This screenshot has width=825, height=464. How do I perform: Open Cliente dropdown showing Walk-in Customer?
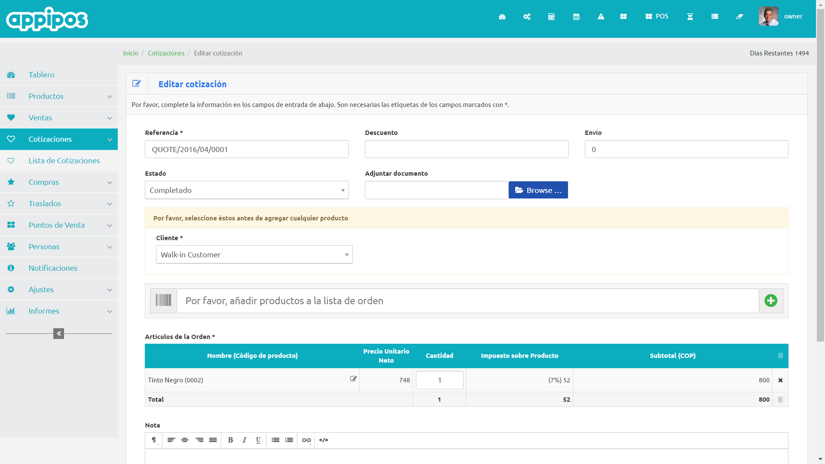[x=254, y=254]
